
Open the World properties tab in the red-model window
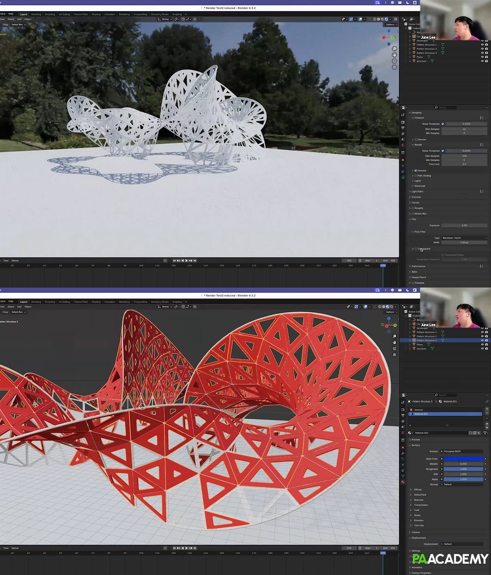(403, 433)
